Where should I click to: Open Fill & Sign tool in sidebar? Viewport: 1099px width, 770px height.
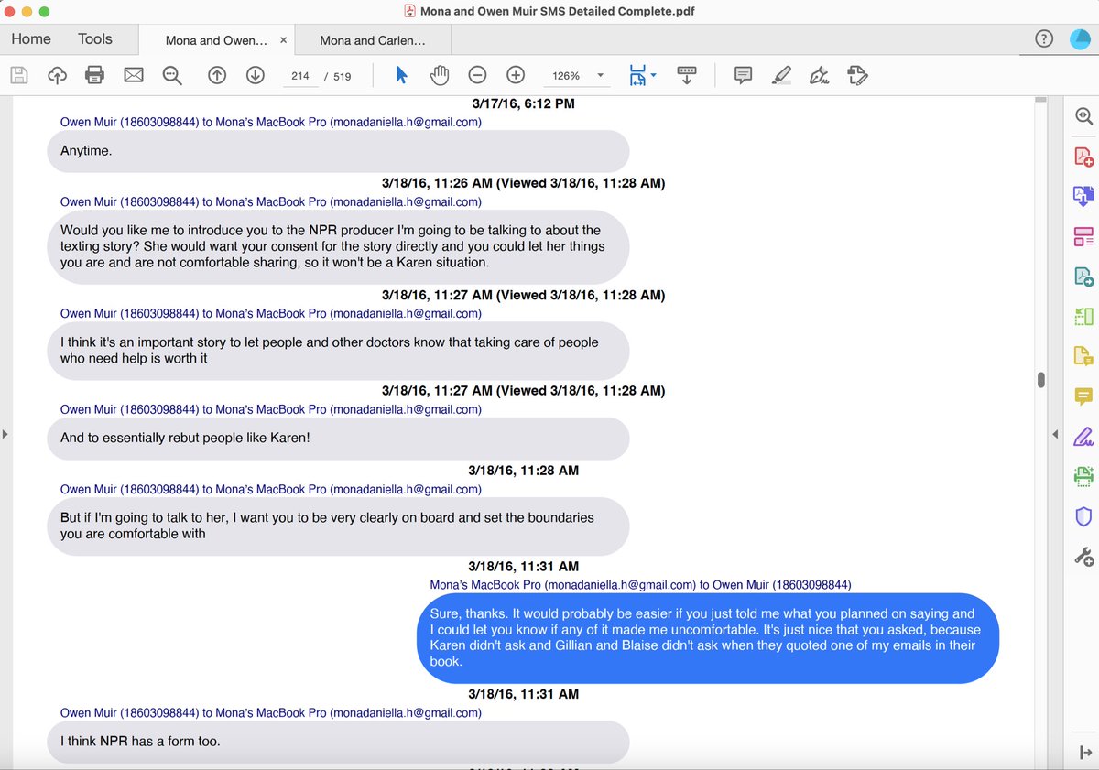pyautogui.click(x=1083, y=436)
